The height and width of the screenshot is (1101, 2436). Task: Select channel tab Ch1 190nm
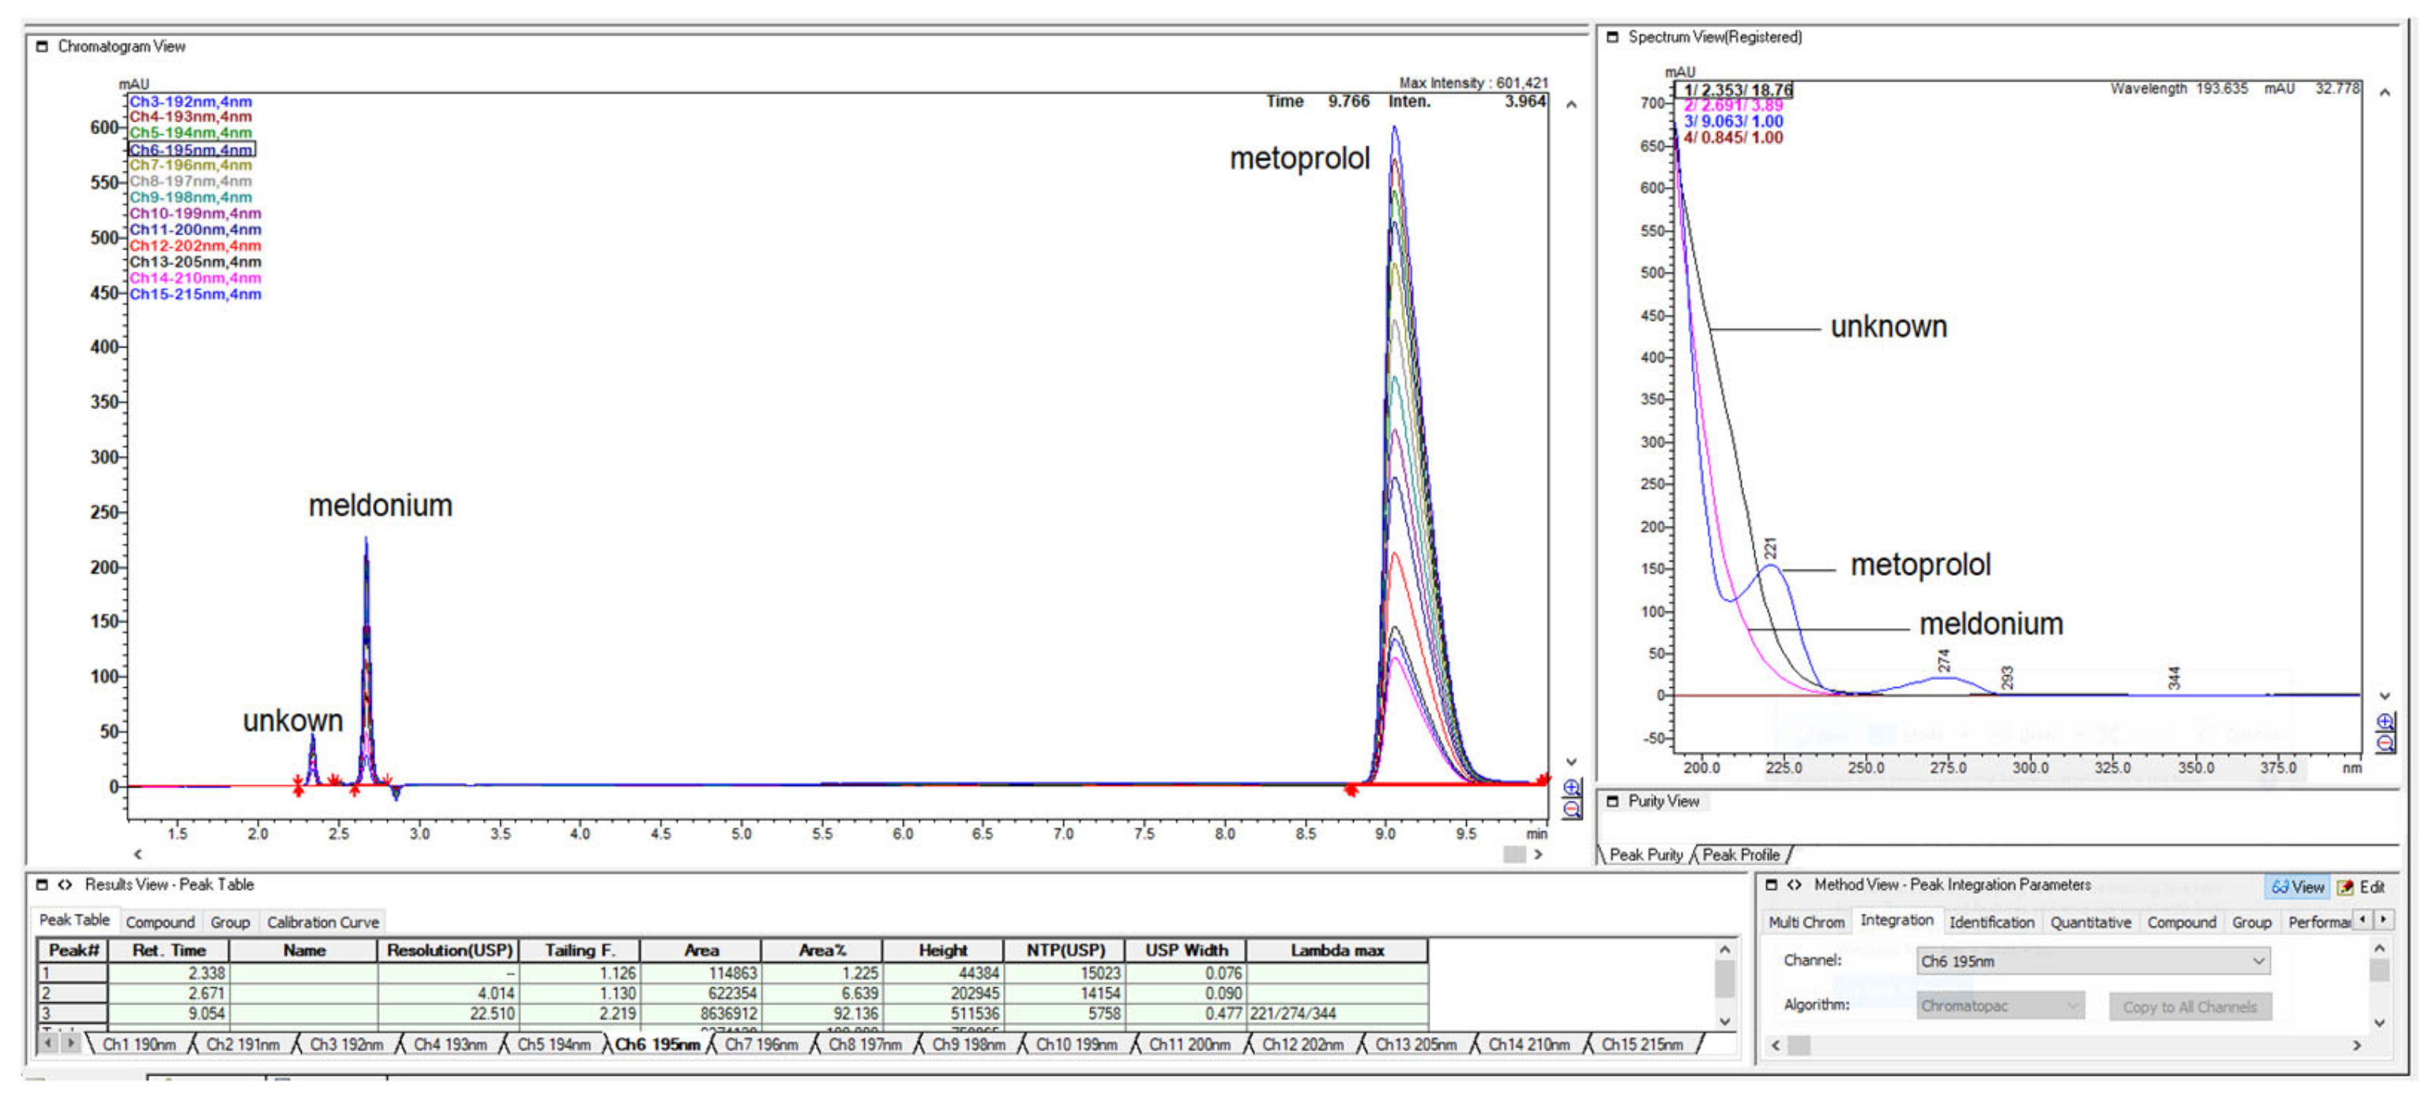[139, 1044]
